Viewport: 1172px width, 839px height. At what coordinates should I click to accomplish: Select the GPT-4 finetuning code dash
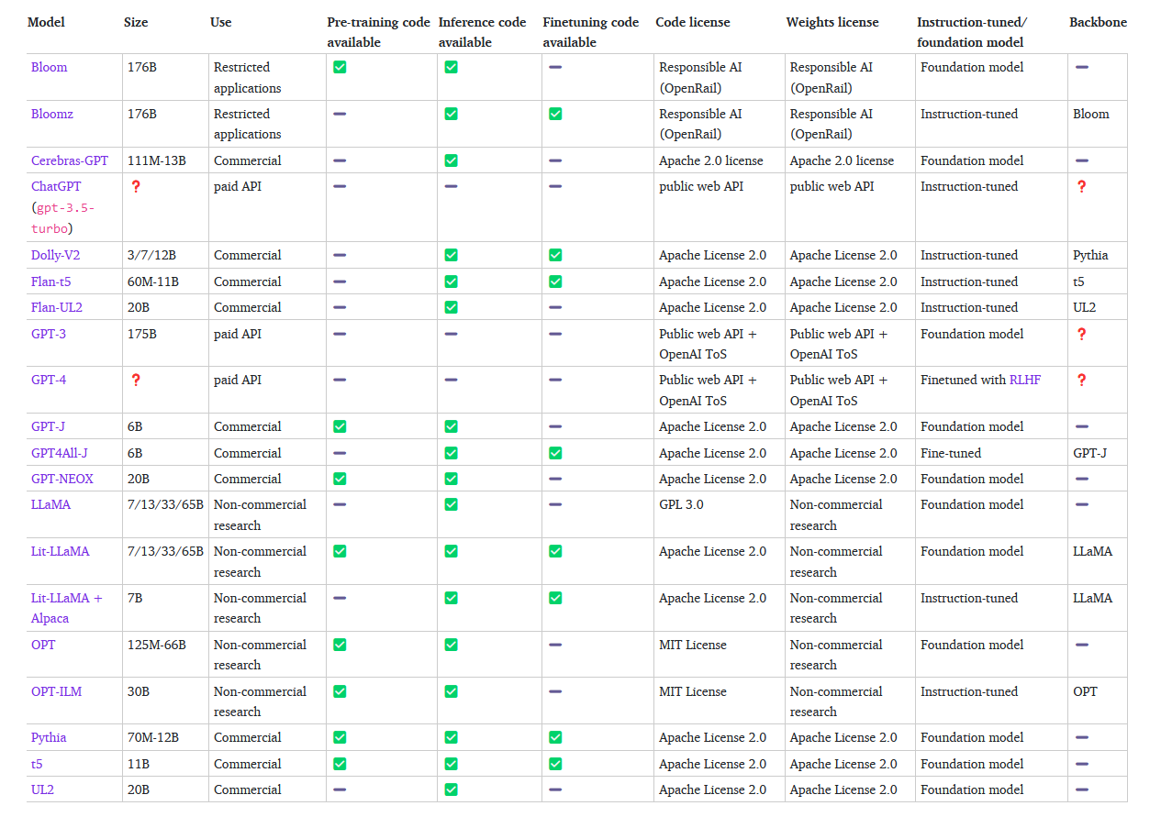555,380
